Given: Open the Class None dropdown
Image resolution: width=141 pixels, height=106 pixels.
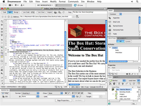Looking at the screenshot, I should [x=55, y=93].
